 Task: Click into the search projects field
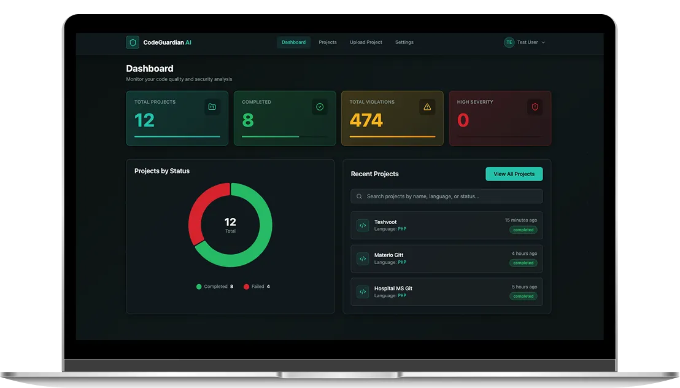pyautogui.click(x=446, y=196)
